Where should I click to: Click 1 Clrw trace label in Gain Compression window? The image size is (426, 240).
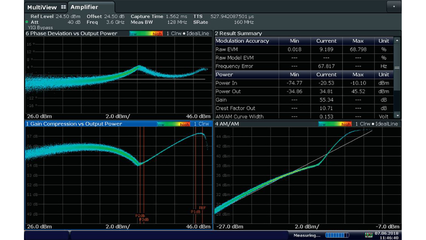[201, 124]
